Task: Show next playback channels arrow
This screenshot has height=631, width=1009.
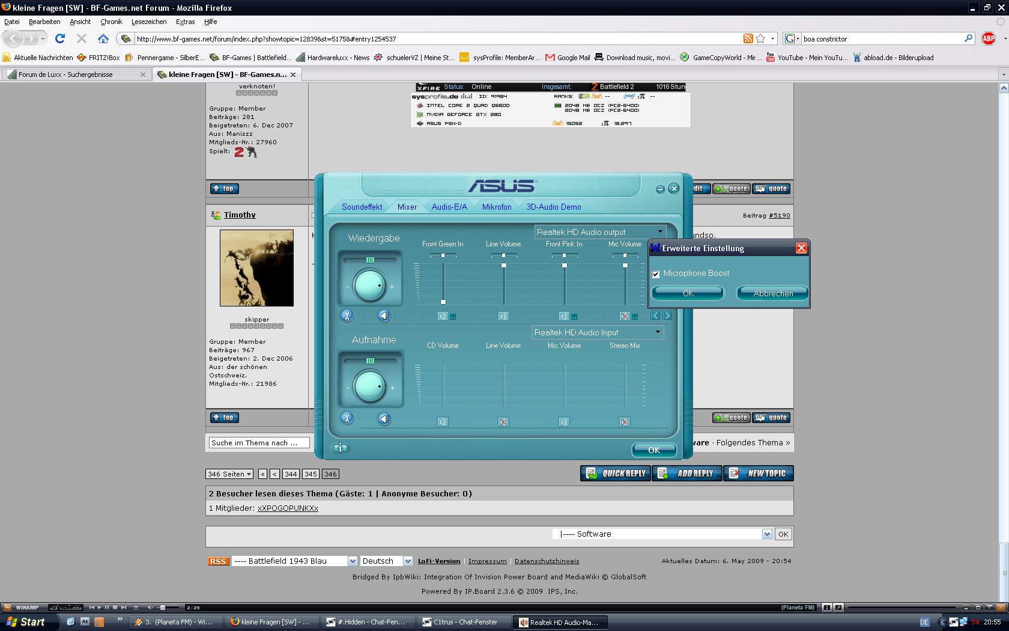Action: coord(667,315)
